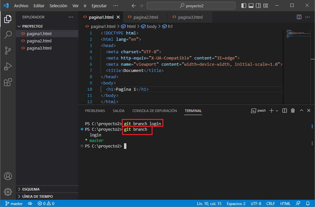
Task: Open the Ver menu
Action: (75, 6)
